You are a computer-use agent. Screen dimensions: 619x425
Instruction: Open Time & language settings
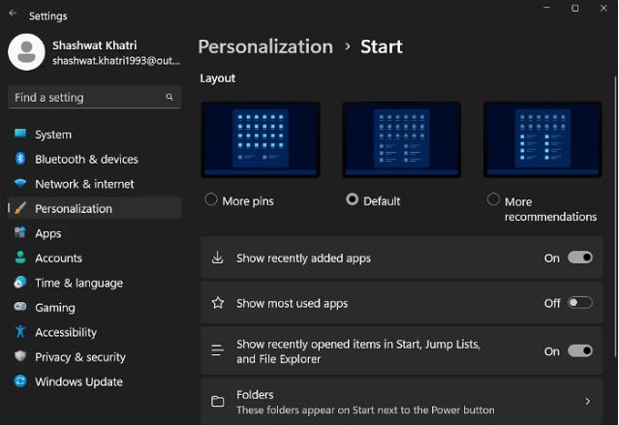click(x=94, y=283)
